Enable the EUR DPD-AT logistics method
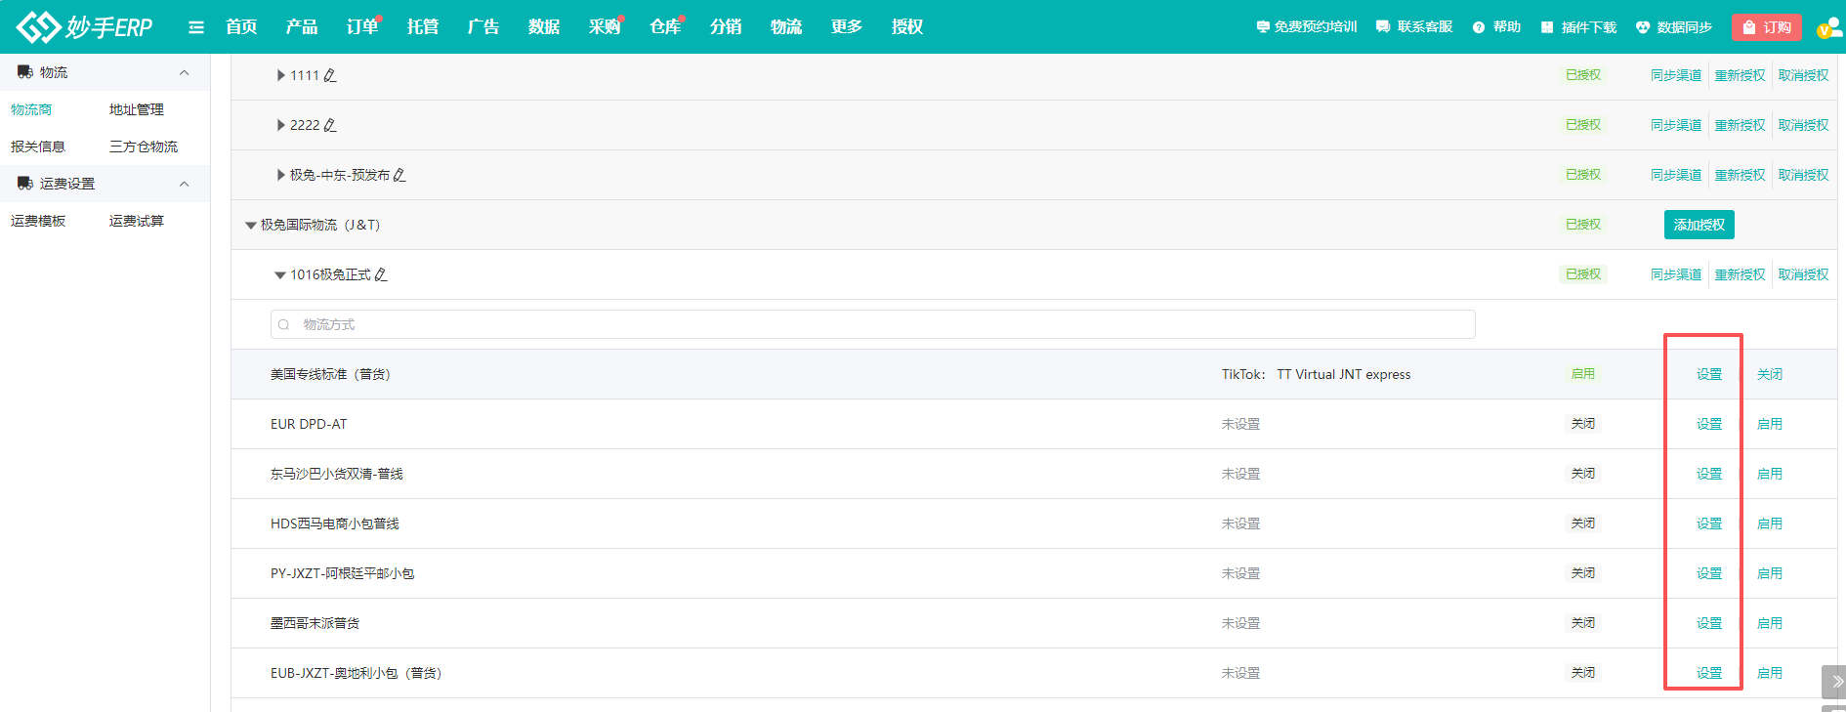This screenshot has height=712, width=1846. point(1769,424)
